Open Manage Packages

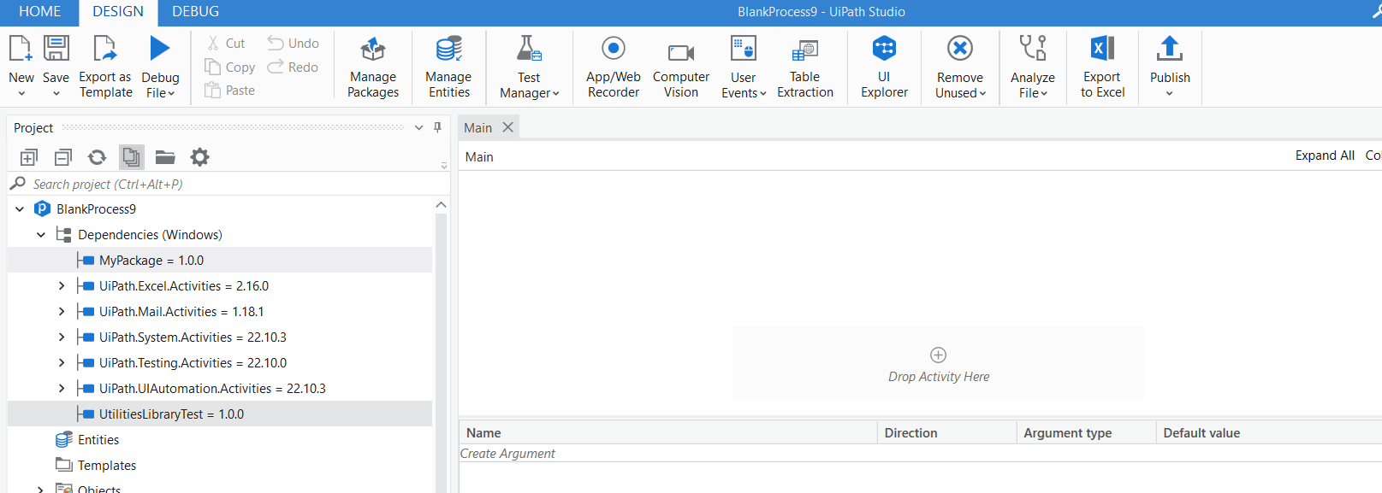click(373, 67)
